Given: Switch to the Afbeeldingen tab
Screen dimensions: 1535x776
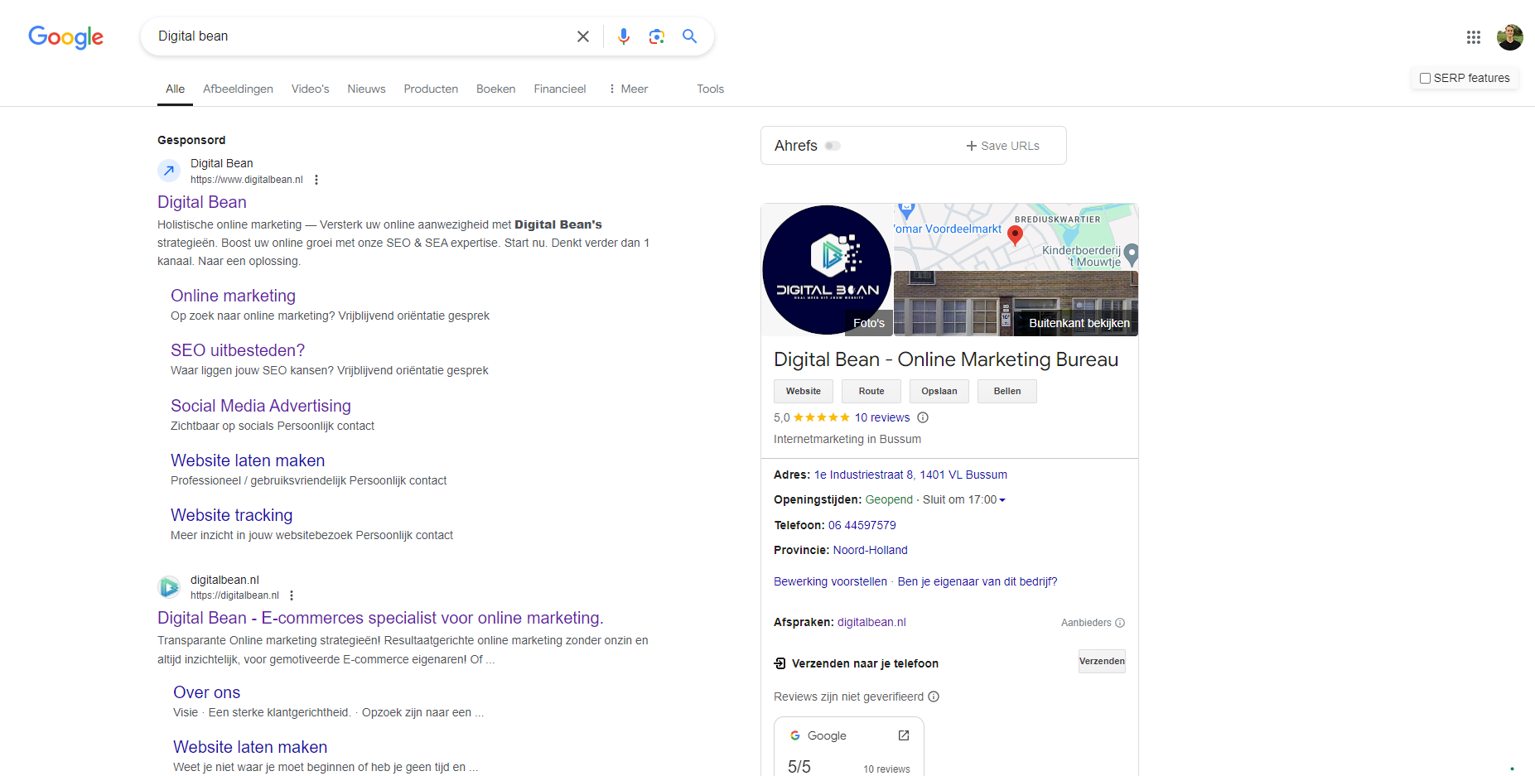Looking at the screenshot, I should click(x=238, y=89).
